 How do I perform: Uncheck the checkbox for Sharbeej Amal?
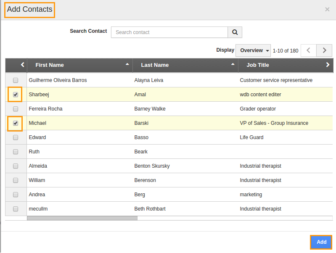[16, 95]
